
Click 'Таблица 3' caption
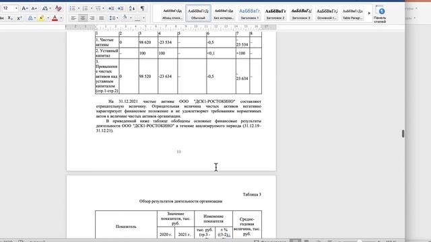click(x=252, y=194)
